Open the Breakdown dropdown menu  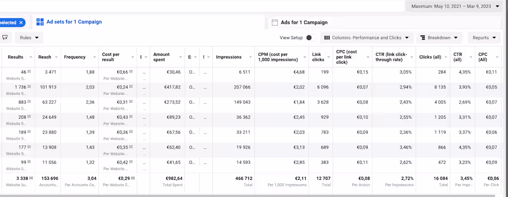[x=439, y=38]
